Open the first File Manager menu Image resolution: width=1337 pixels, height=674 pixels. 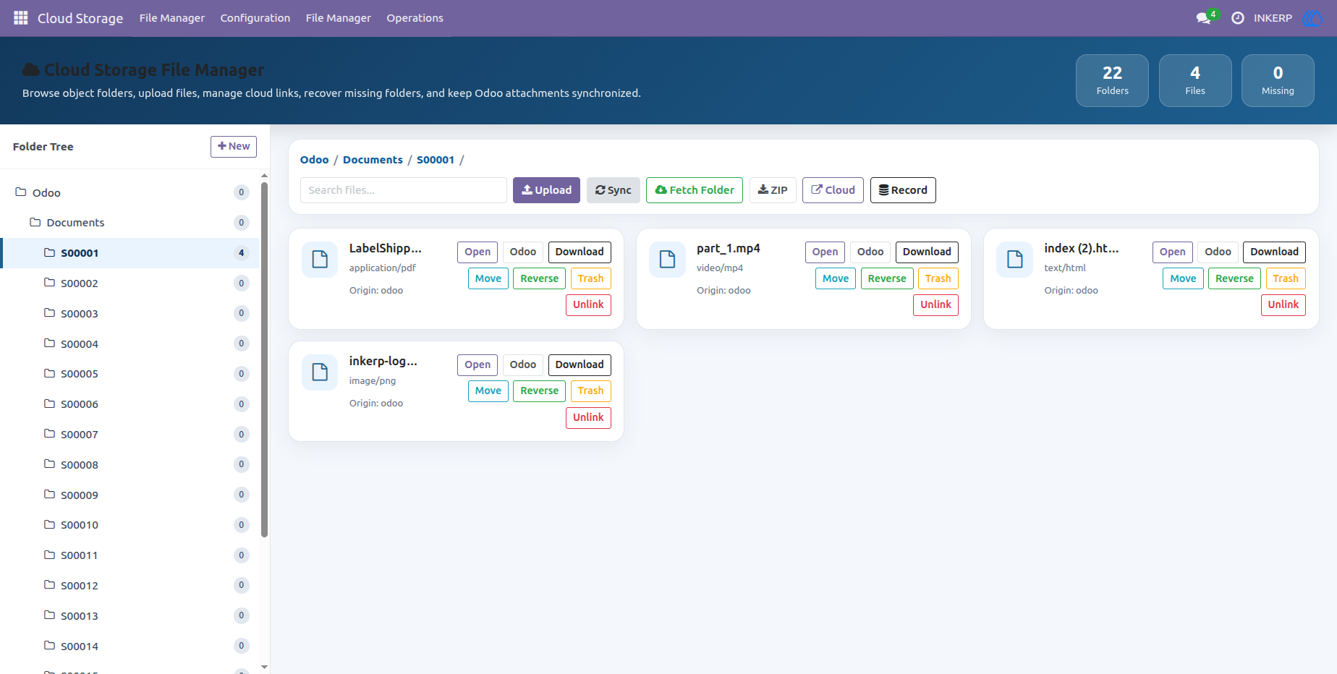172,18
